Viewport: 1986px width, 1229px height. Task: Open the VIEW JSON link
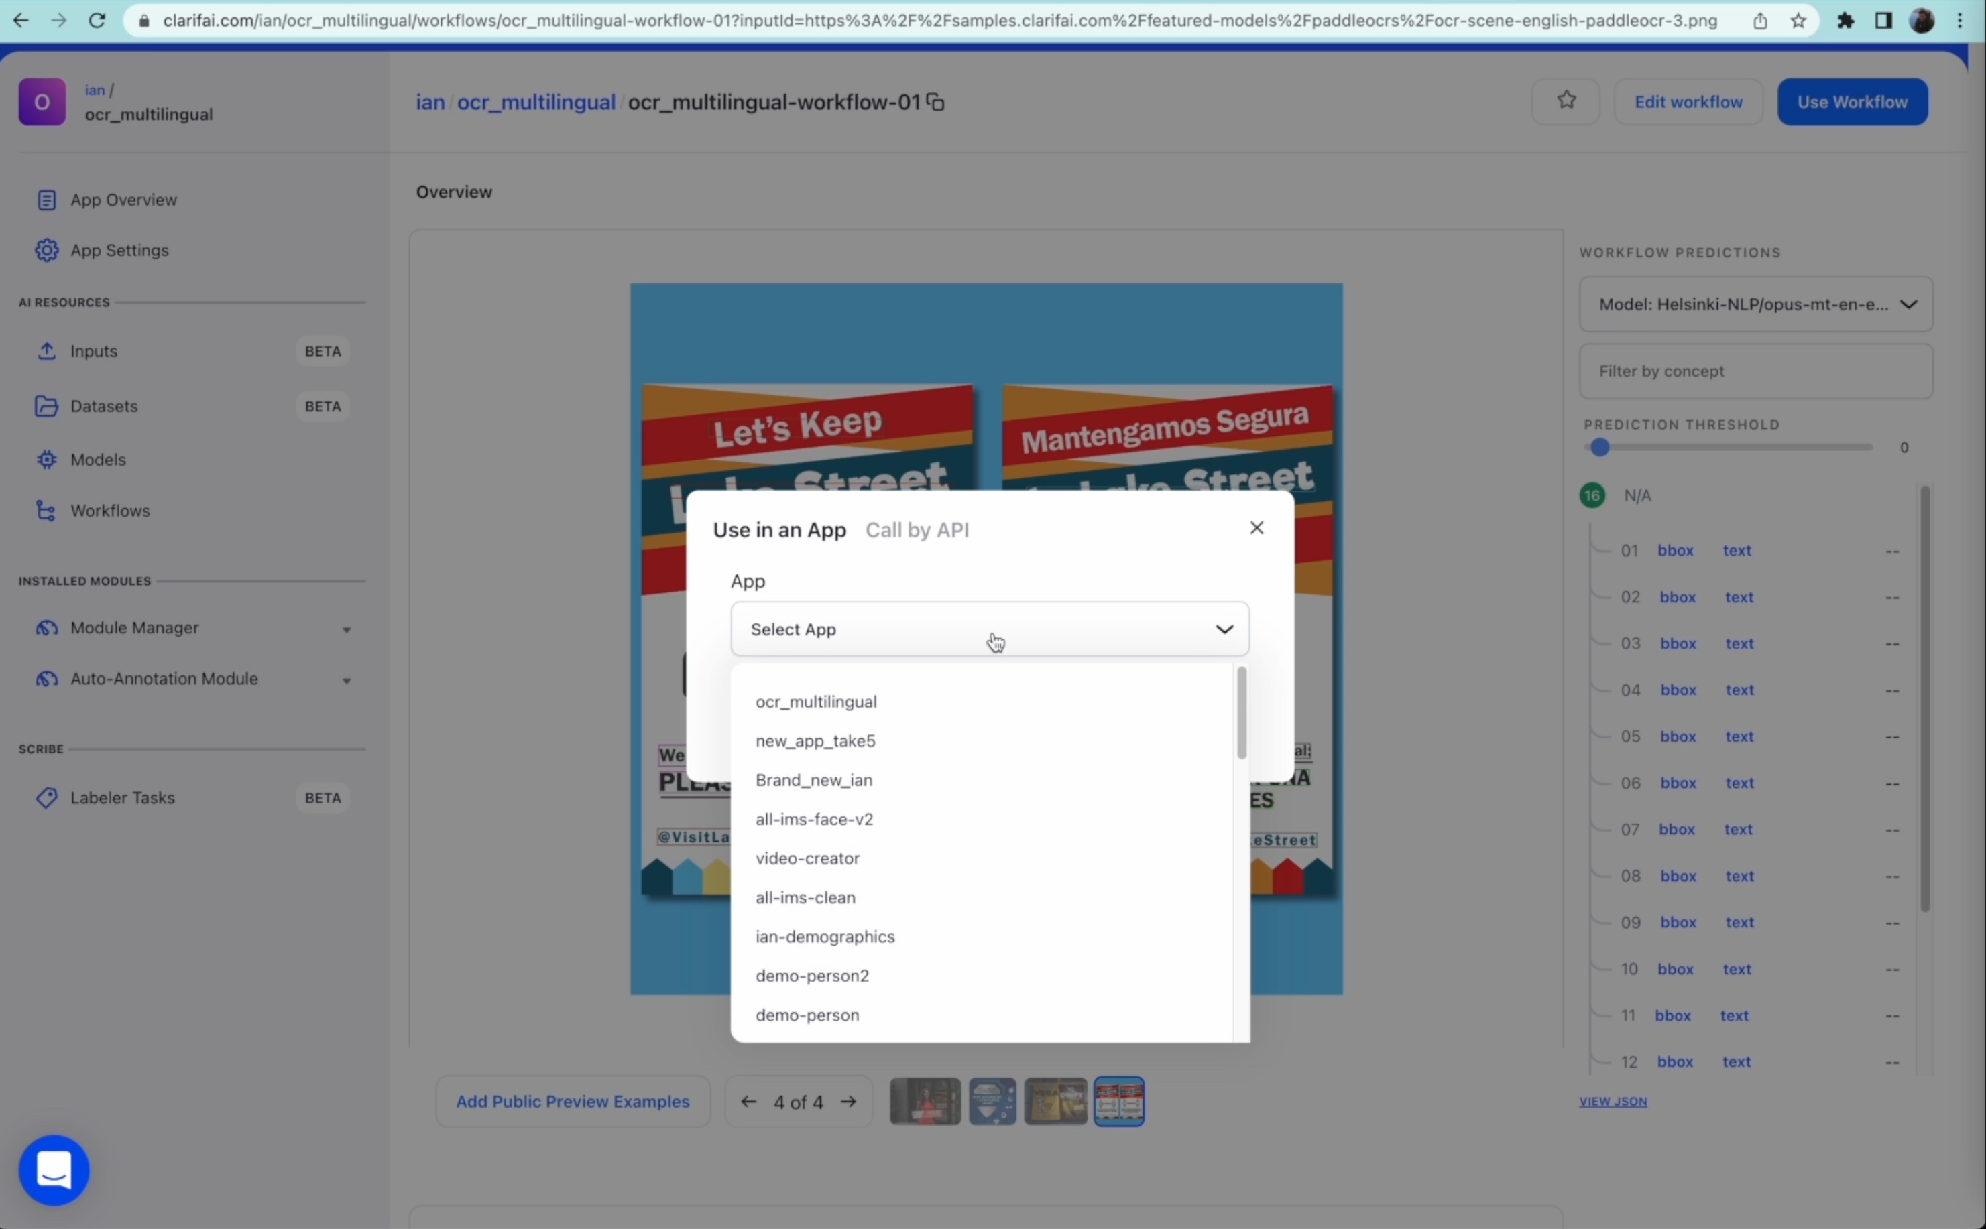click(x=1612, y=1102)
